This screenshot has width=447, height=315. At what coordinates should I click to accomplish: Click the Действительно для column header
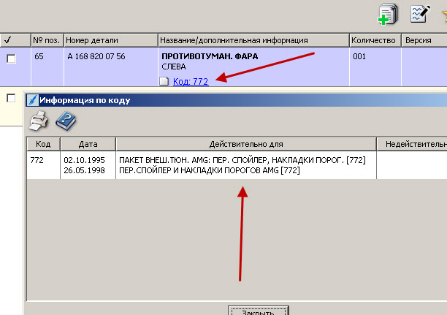pos(245,144)
